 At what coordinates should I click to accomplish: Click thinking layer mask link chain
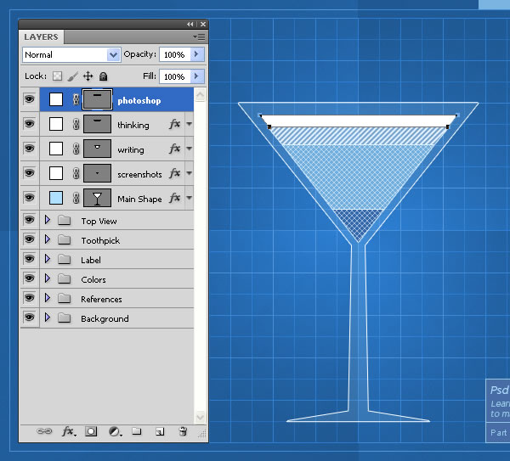click(x=76, y=124)
